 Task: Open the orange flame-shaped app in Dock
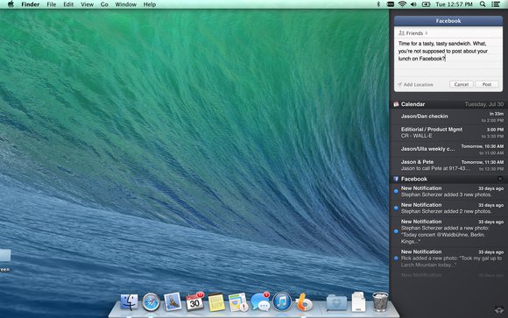[304, 302]
